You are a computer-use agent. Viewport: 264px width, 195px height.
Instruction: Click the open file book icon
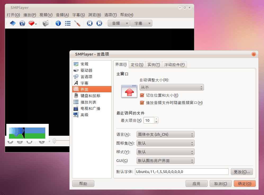(x=13, y=23)
